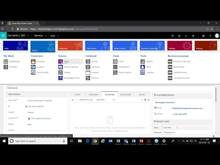Open Reports under Tools
Screen dimensions: 220x165
pos(147,62)
